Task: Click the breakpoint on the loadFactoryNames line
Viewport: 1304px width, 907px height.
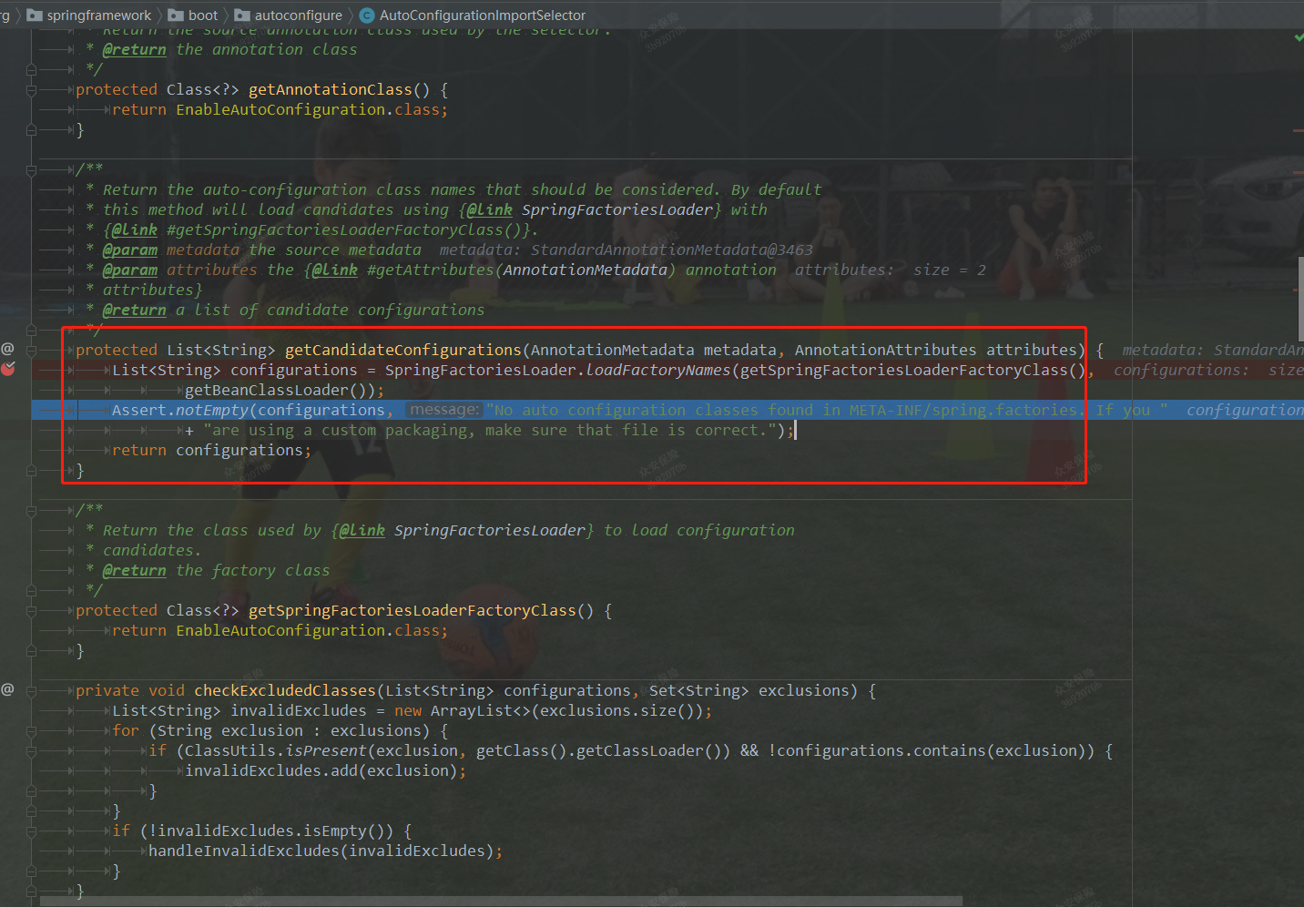Action: pyautogui.click(x=8, y=369)
